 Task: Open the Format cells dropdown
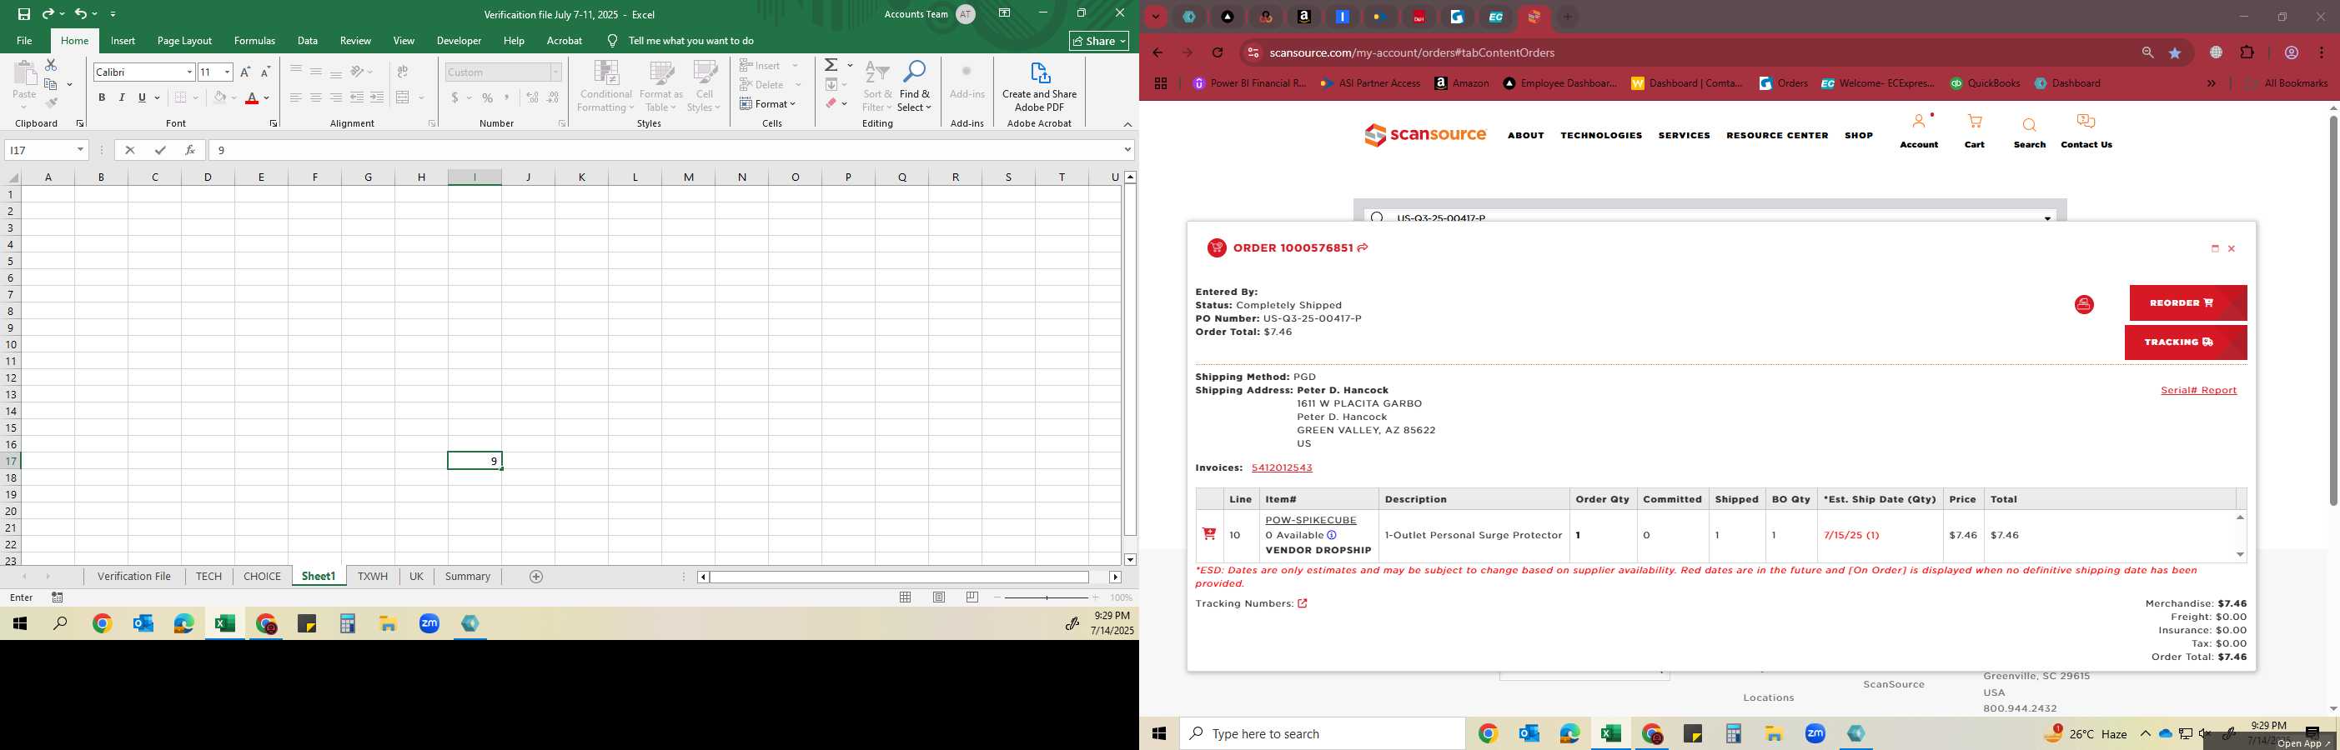769,103
